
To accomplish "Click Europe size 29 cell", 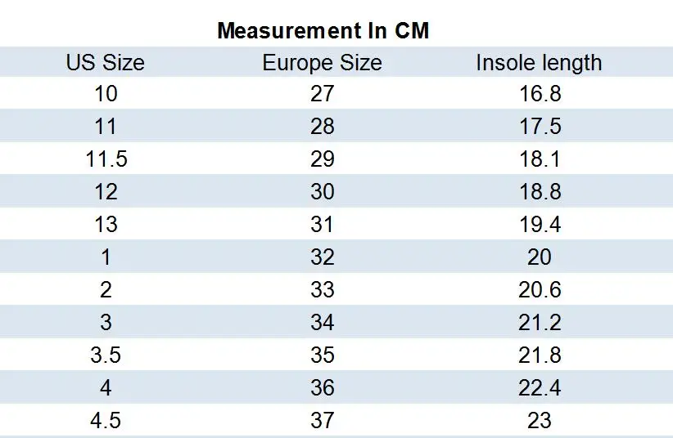I will click(323, 159).
